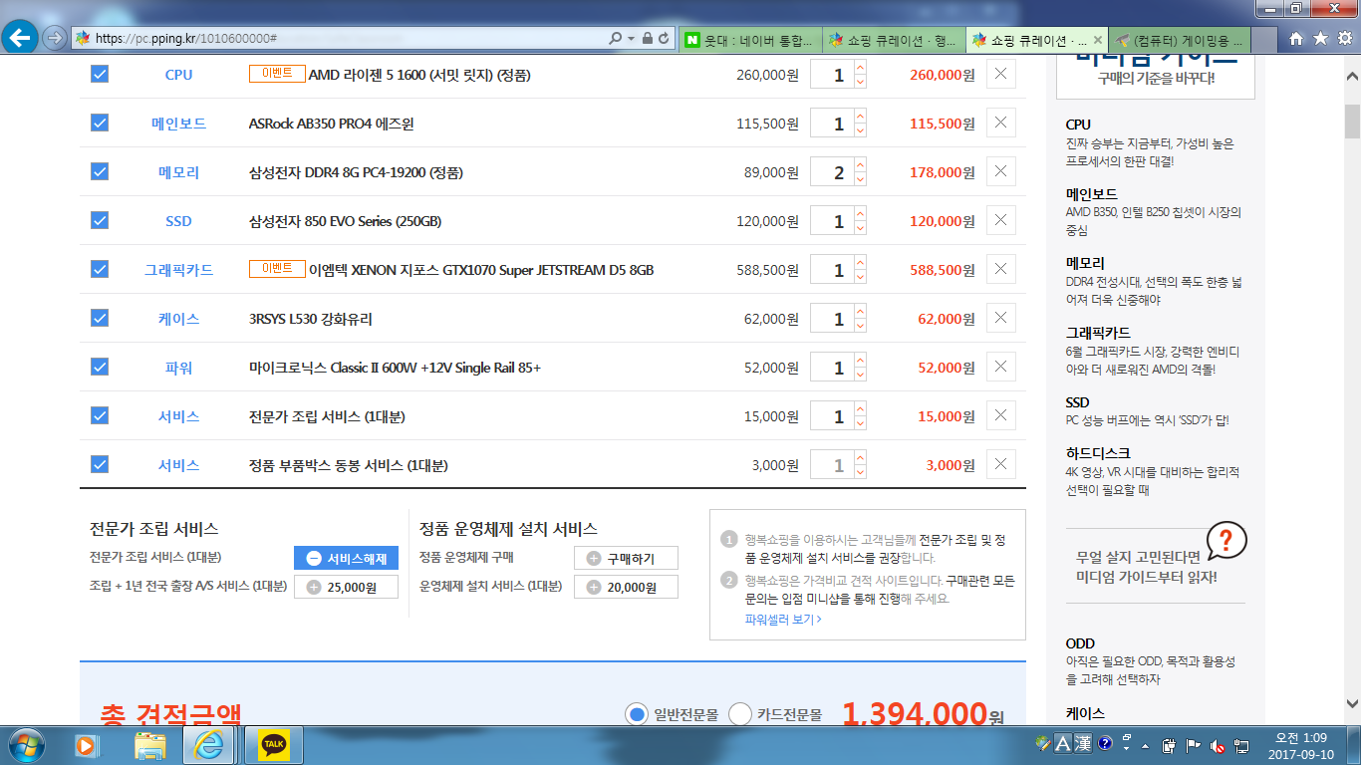
Task: Click the mainboard quantity field
Action: [832, 124]
